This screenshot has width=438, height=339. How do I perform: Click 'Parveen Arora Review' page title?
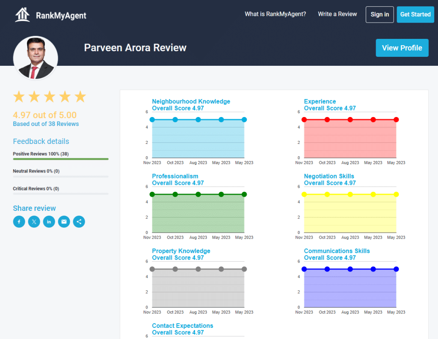point(135,48)
